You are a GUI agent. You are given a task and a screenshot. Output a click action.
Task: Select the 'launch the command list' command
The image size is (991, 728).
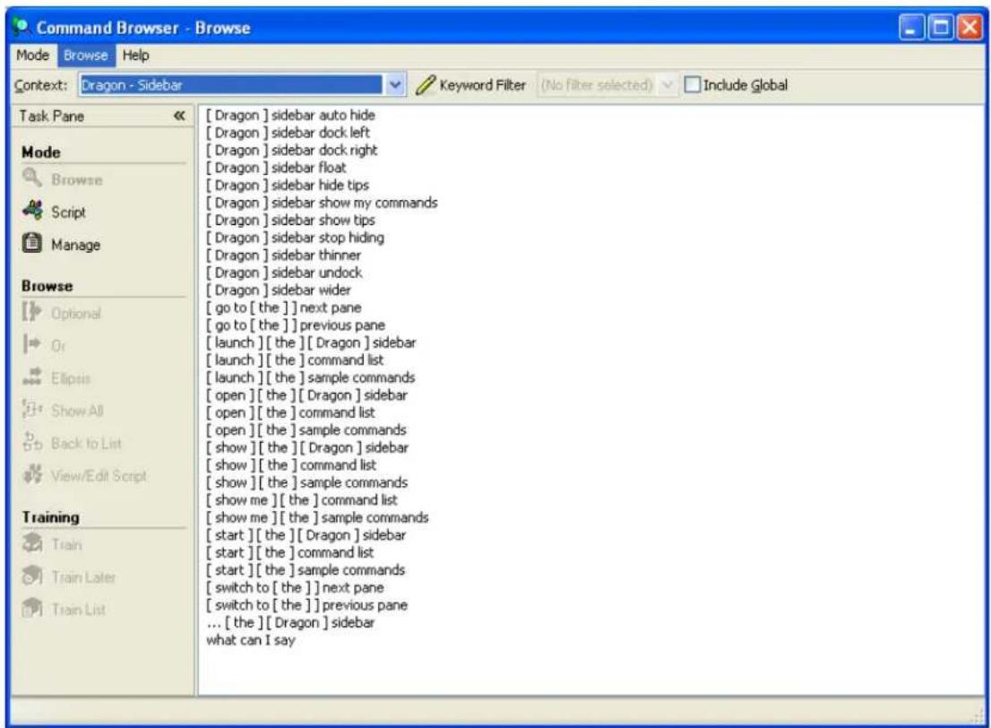pos(295,360)
